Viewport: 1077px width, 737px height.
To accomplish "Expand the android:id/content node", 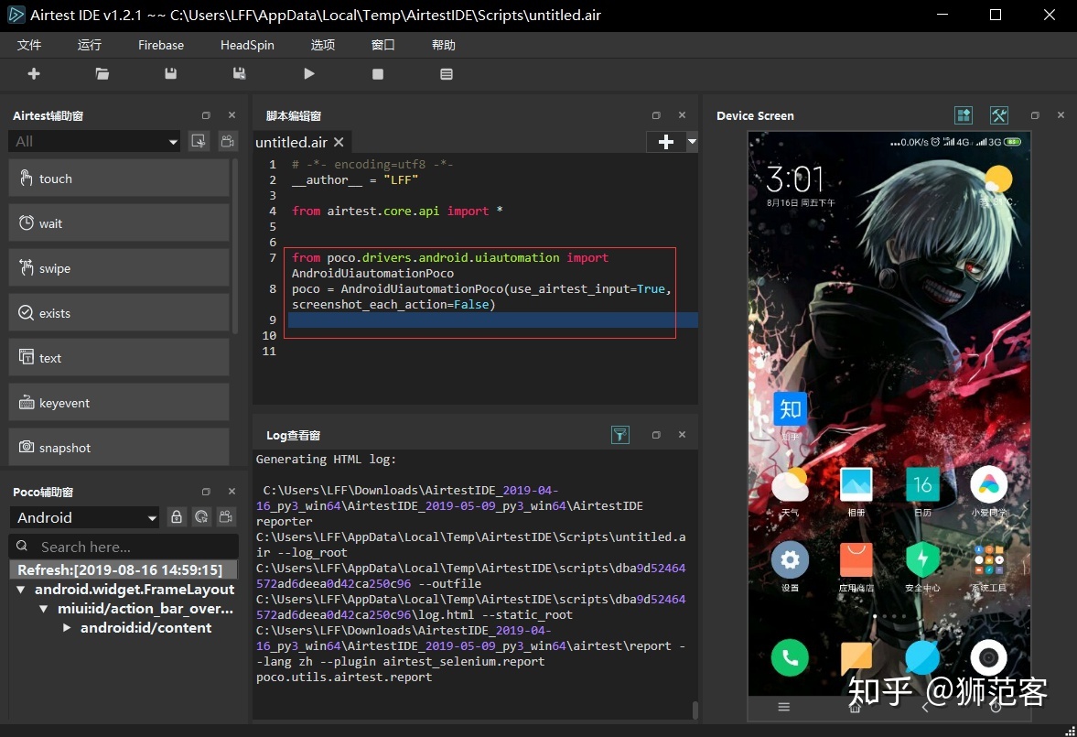I will click(67, 628).
